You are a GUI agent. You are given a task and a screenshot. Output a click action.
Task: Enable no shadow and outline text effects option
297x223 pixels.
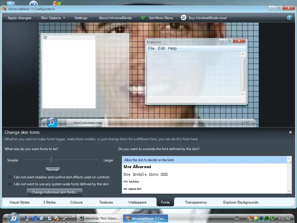[x=10, y=177]
